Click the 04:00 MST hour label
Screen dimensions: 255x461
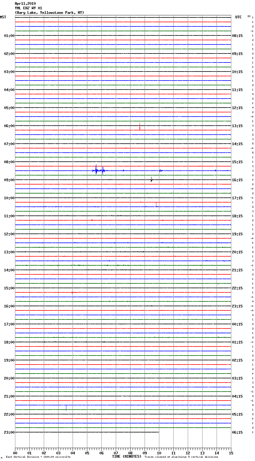tap(9, 90)
